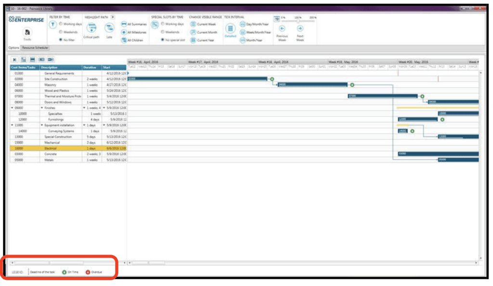Click the second grid toolbar icon
The image size is (493, 286).
tap(24, 59)
